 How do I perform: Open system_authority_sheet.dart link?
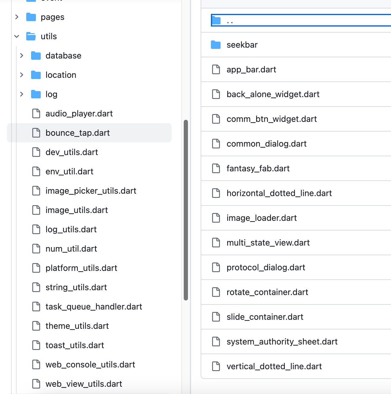coord(282,342)
